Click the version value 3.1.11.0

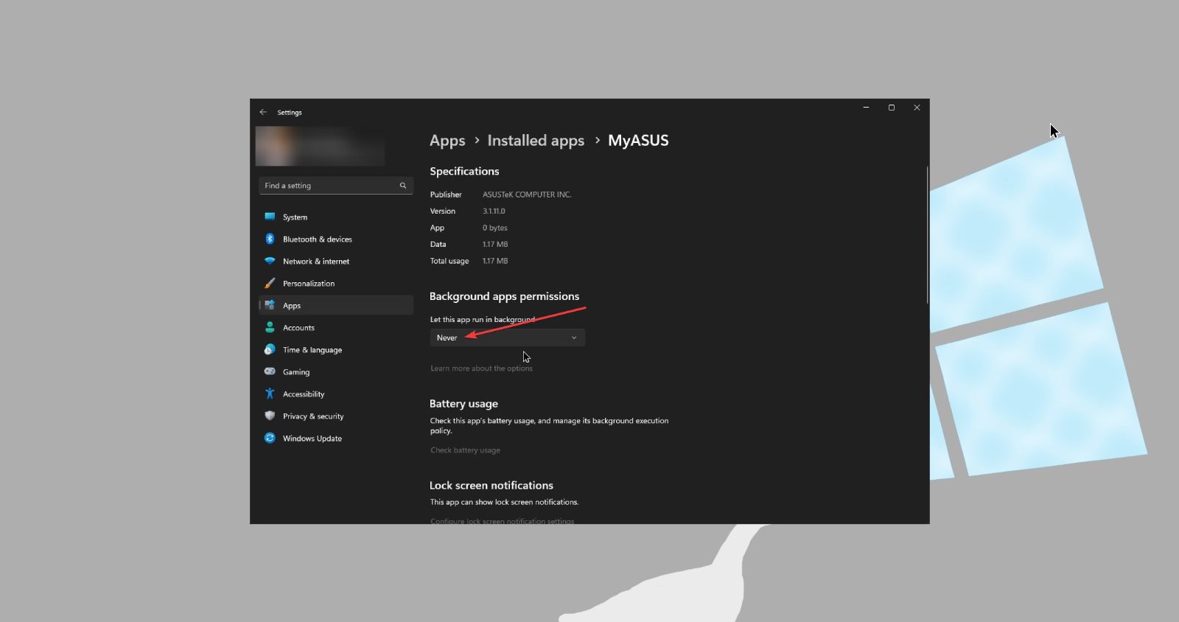pos(494,212)
